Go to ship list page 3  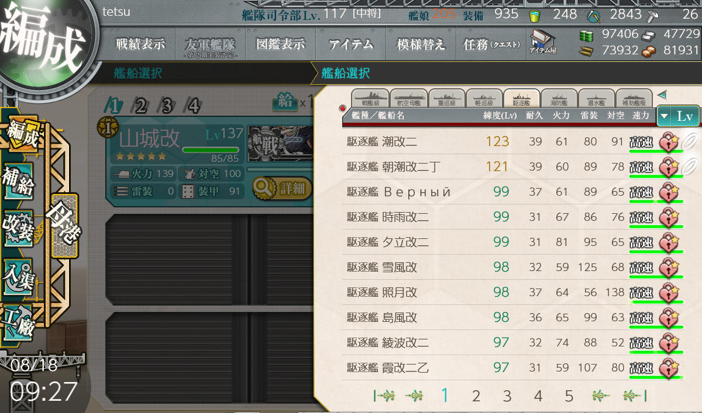(507, 397)
